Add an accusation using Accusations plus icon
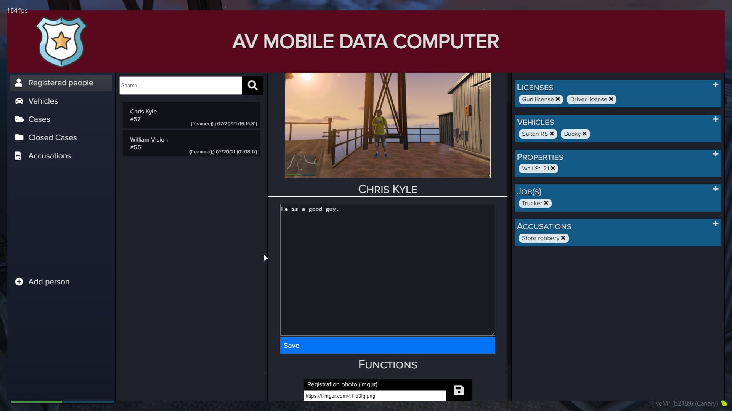This screenshot has width=732, height=411. 716,223
